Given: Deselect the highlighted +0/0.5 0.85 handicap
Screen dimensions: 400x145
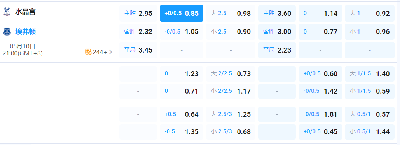Looking at the screenshot, I should [x=182, y=14].
